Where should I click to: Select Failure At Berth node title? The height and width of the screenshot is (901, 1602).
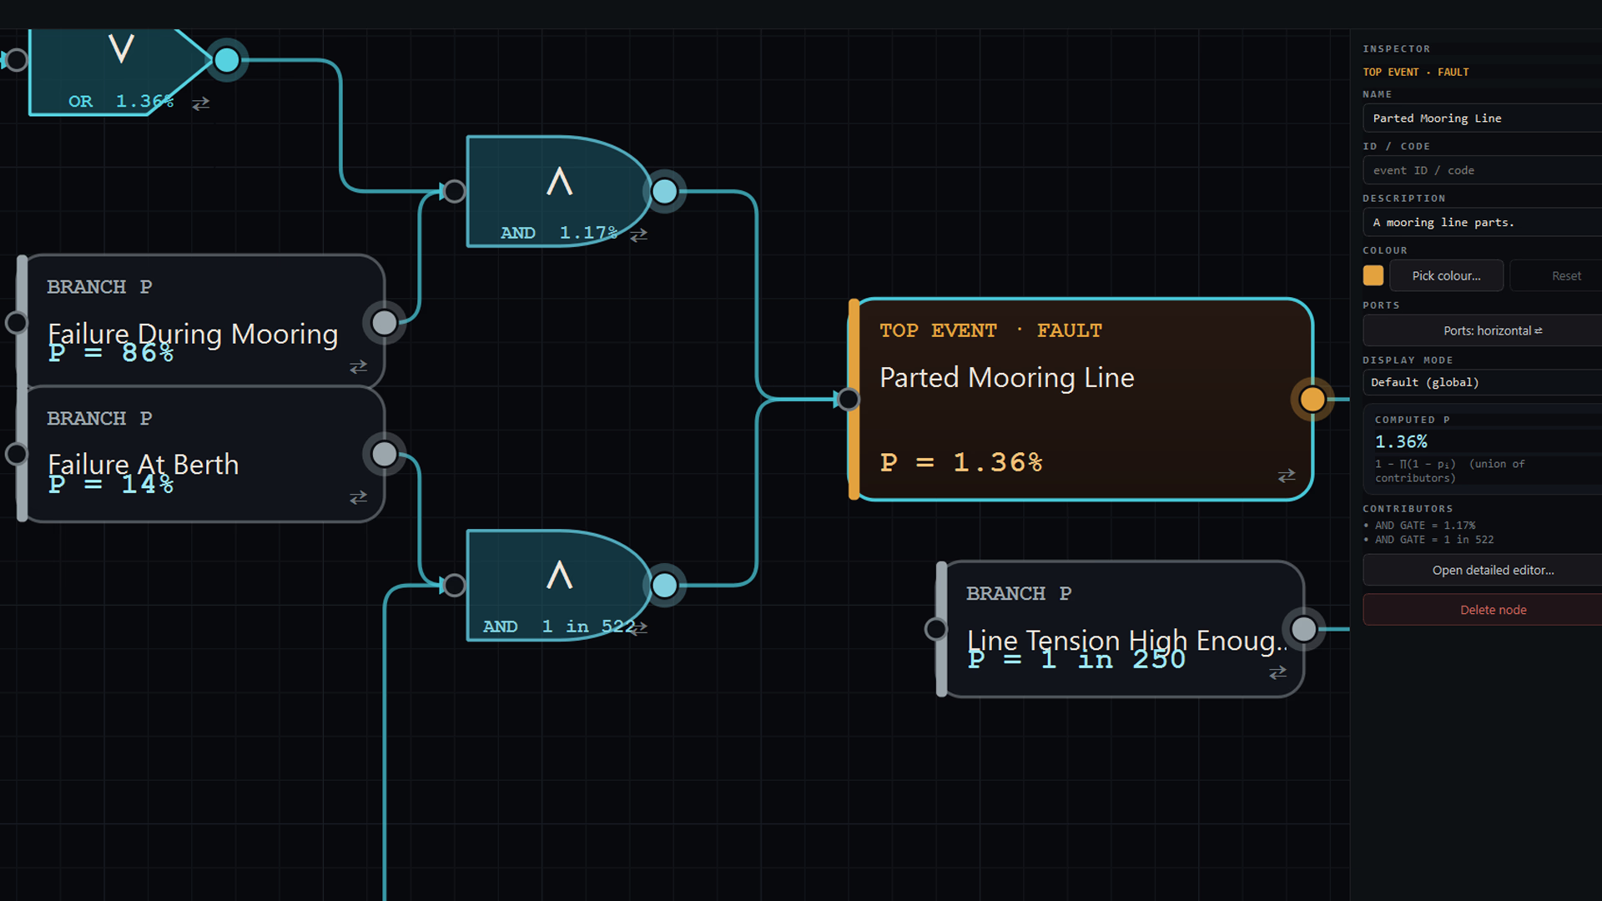pyautogui.click(x=144, y=465)
